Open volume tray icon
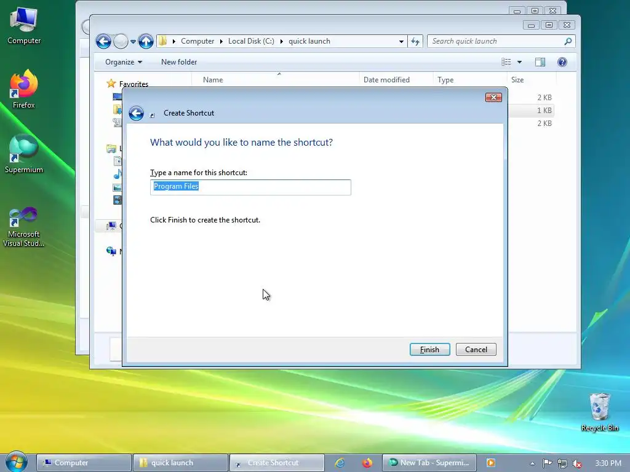This screenshot has width=630, height=472. click(577, 463)
